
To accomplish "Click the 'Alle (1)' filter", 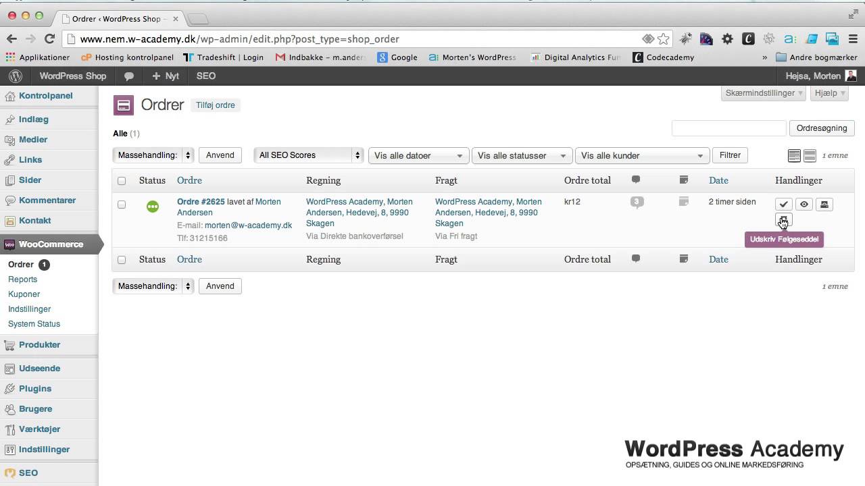I will click(126, 134).
